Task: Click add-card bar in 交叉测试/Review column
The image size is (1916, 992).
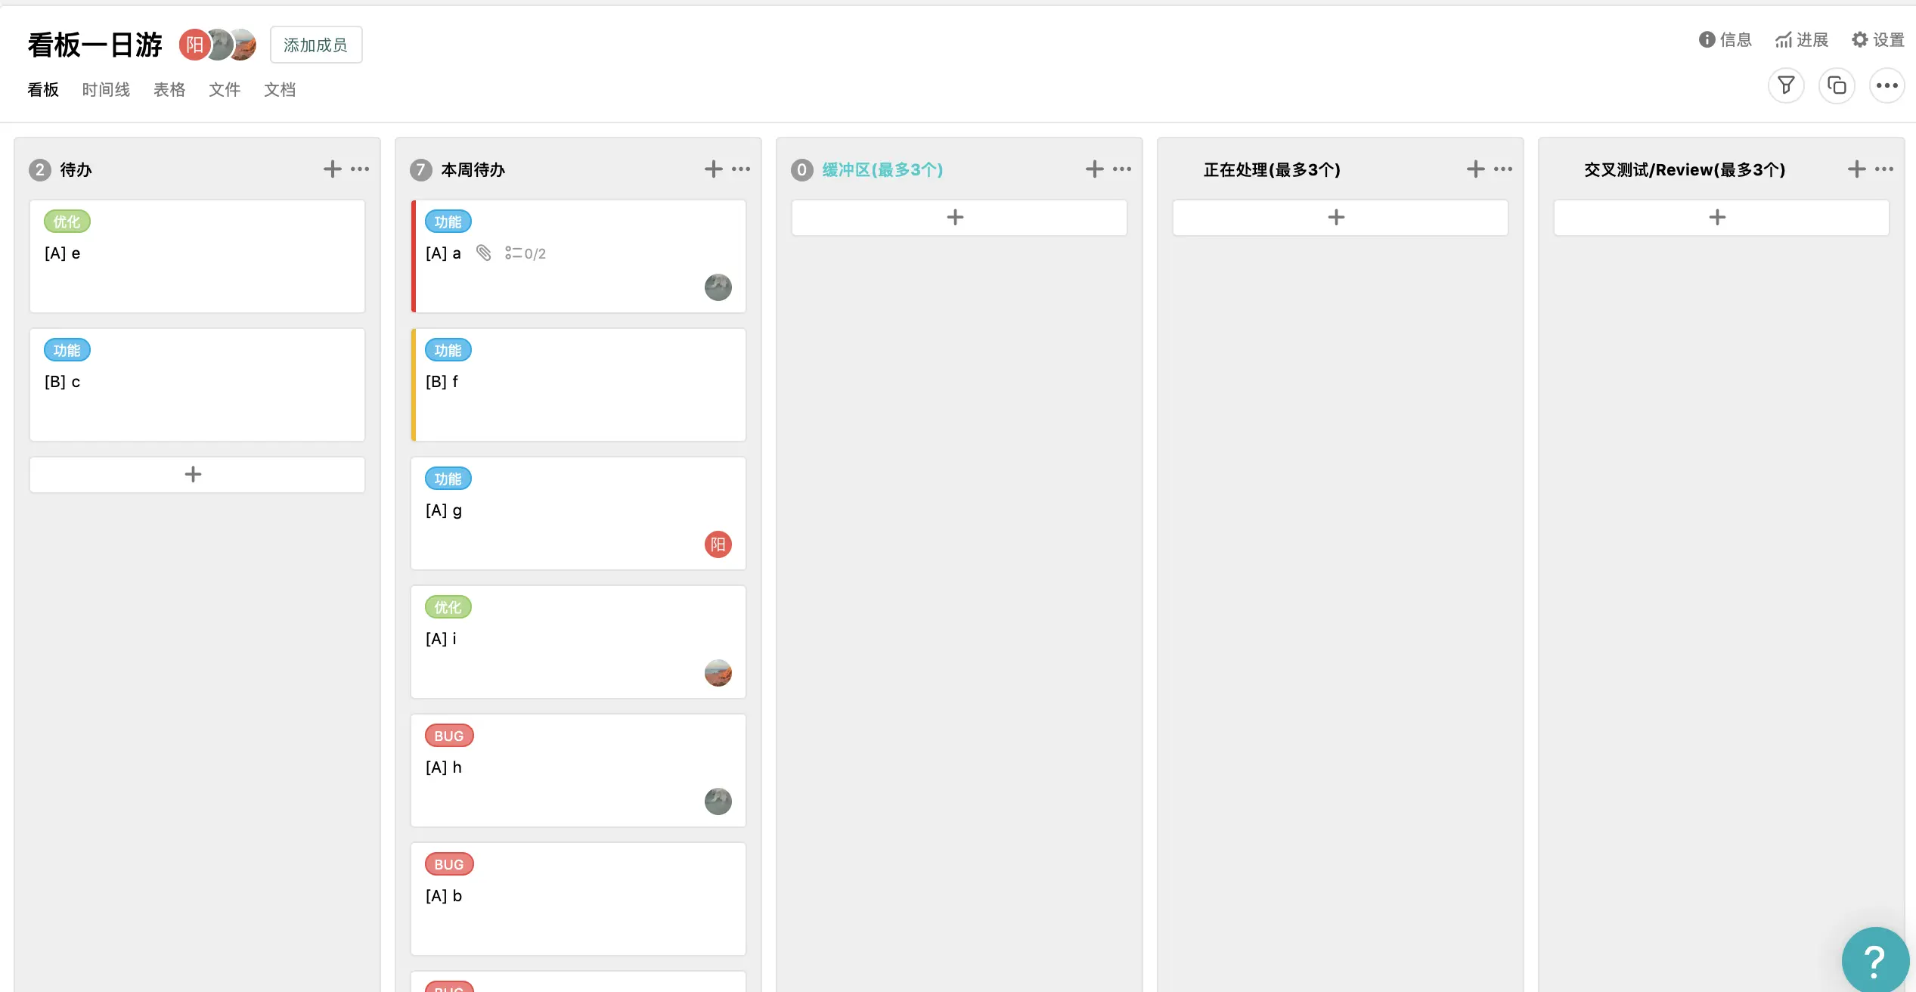Action: (x=1720, y=218)
